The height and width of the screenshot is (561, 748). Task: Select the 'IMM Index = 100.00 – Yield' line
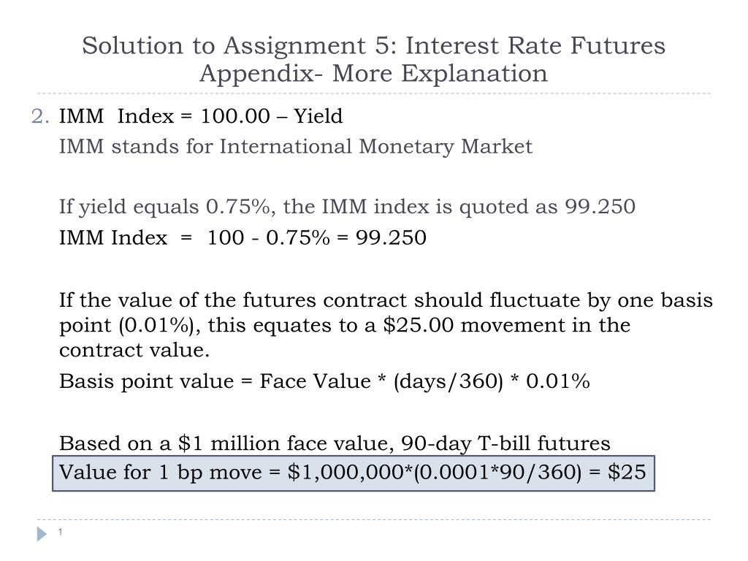(x=201, y=116)
